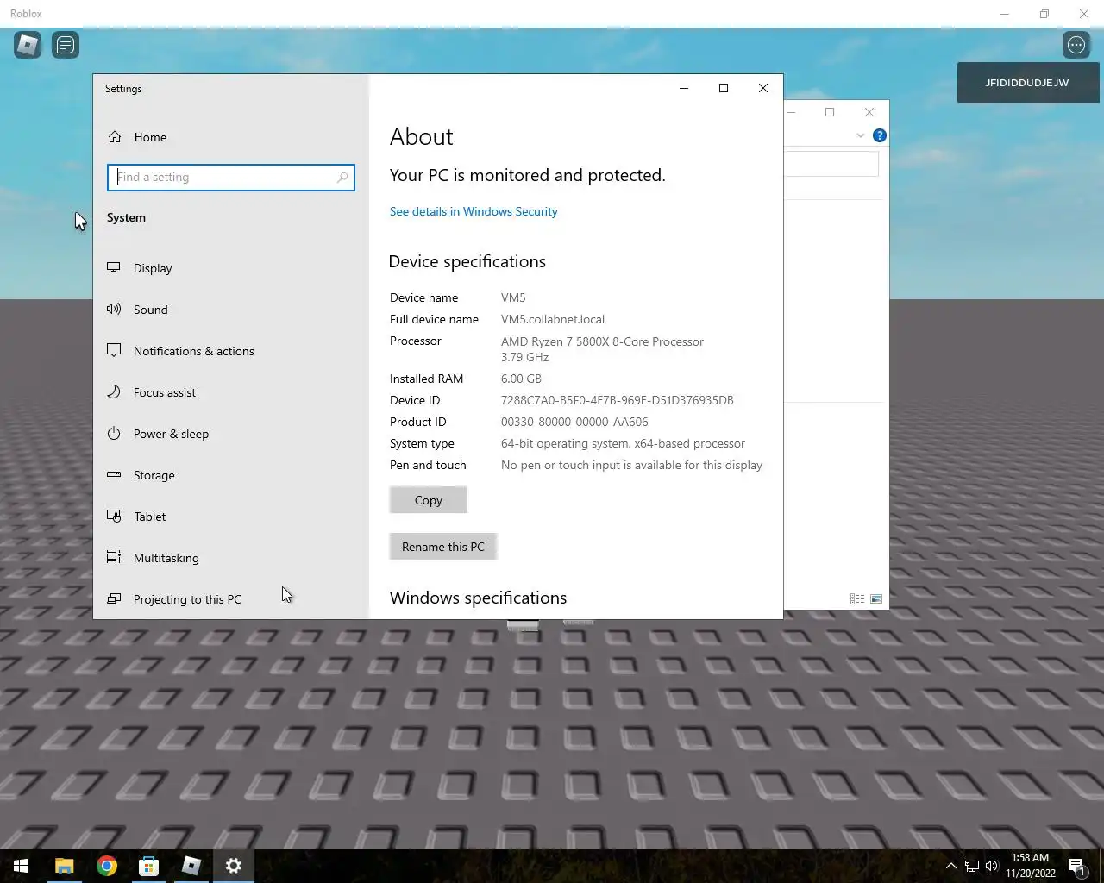Select Projecting to this PC
This screenshot has width=1104, height=883.
231,599
